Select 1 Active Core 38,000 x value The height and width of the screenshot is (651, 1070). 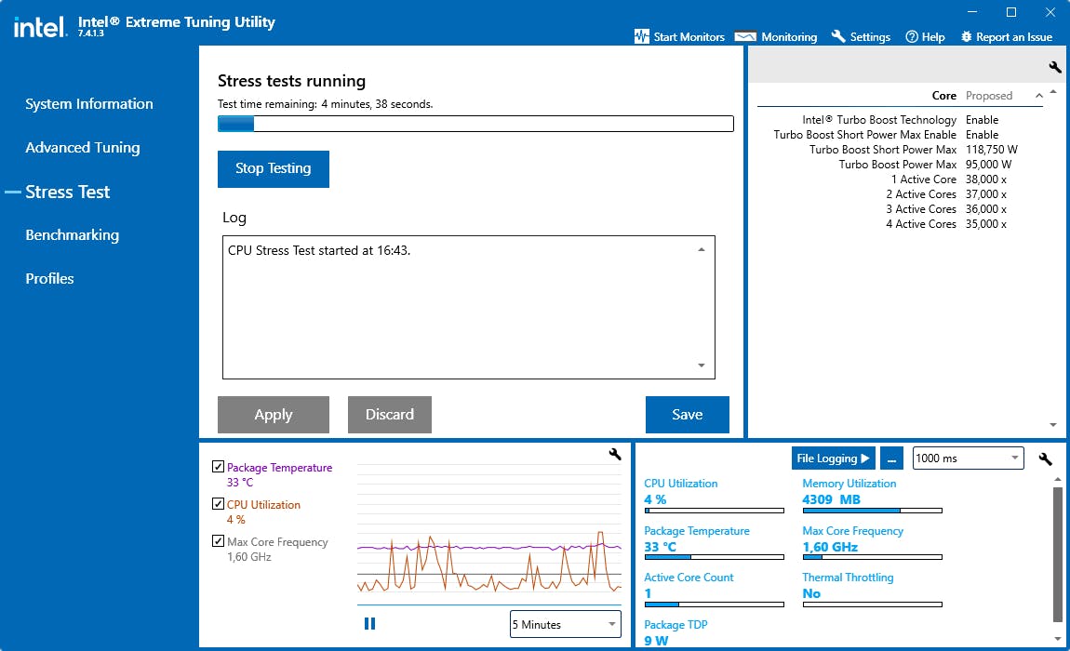[x=986, y=179]
